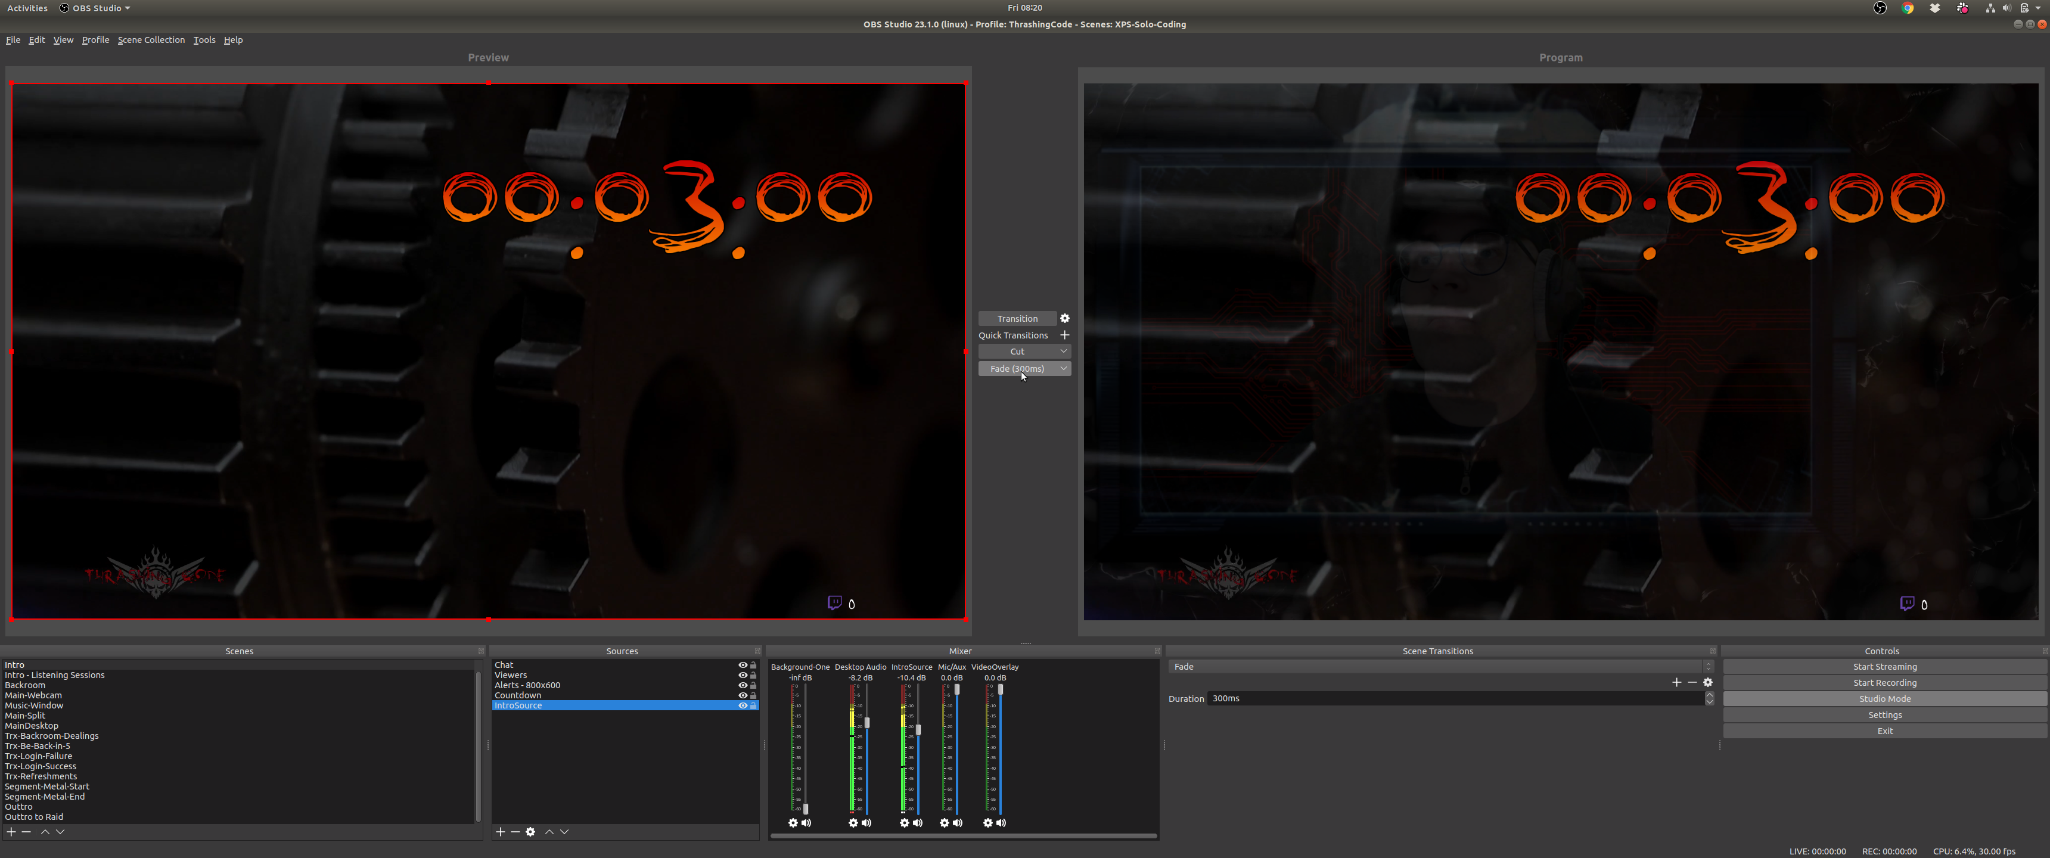2050x858 pixels.
Task: Move selected scene down
Action: 60,832
